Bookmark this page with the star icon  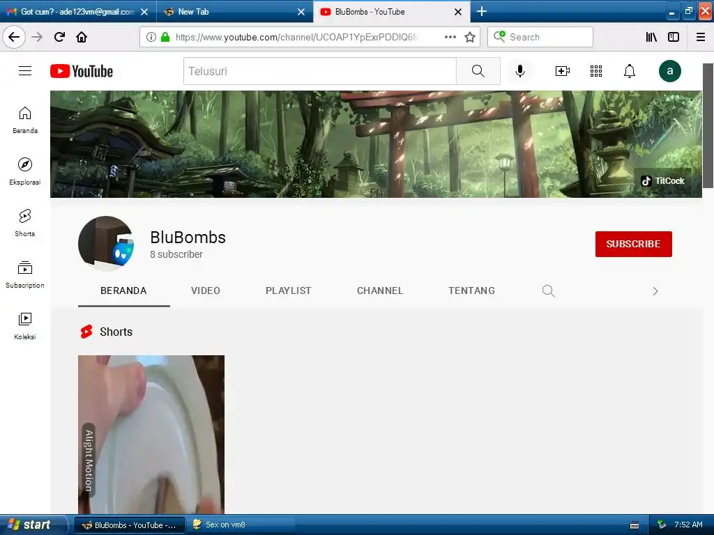470,37
